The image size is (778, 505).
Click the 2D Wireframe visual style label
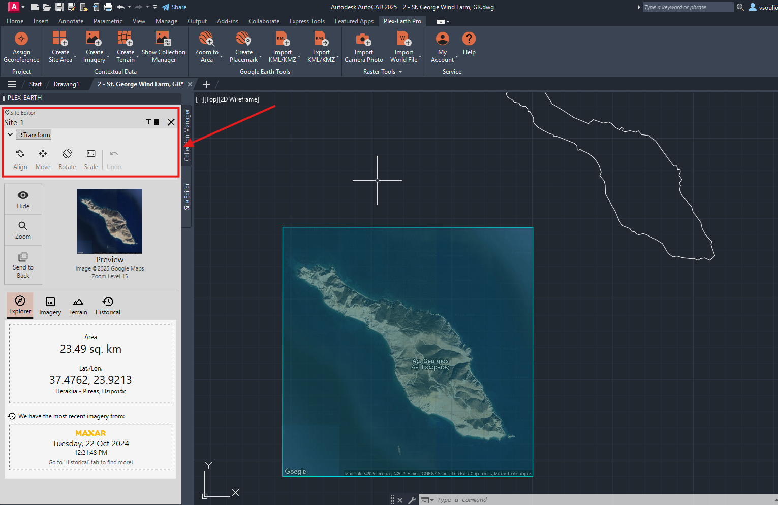point(239,99)
